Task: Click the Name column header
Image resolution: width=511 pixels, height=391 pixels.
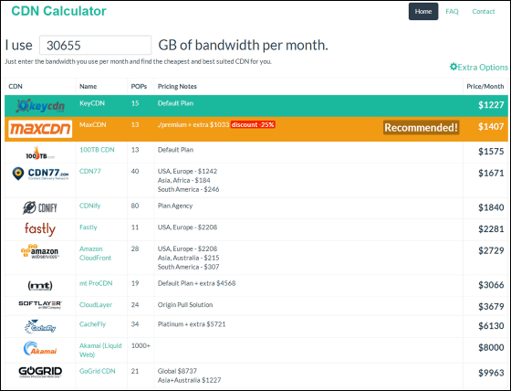Action: coord(88,87)
